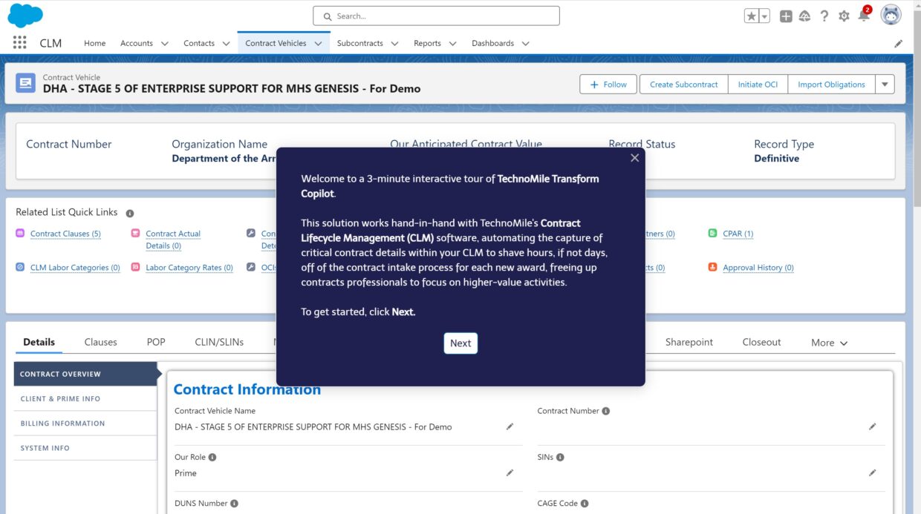Open the Global Actions plus icon
The image size is (921, 514).
tap(786, 16)
